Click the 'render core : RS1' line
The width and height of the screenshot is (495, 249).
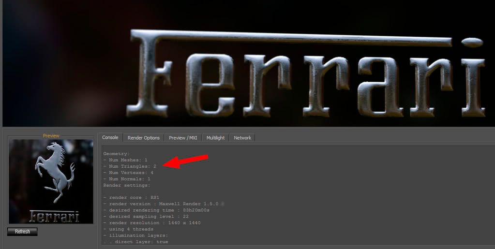(131, 198)
